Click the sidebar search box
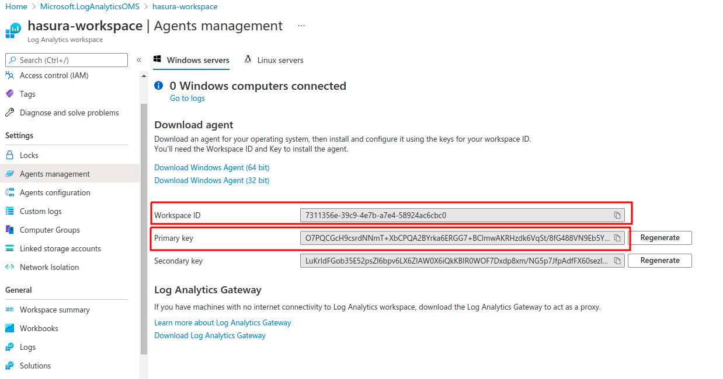The width and height of the screenshot is (723, 379). click(x=67, y=60)
